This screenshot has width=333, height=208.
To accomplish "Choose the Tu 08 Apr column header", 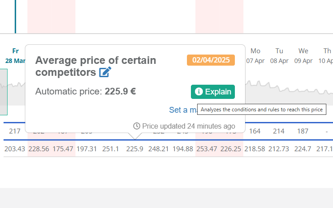I will tap(279, 56).
